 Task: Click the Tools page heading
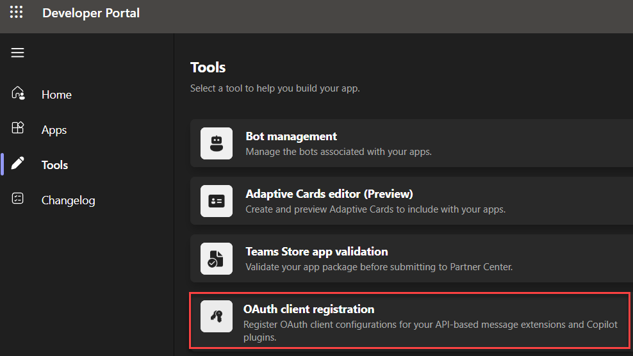pyautogui.click(x=208, y=67)
